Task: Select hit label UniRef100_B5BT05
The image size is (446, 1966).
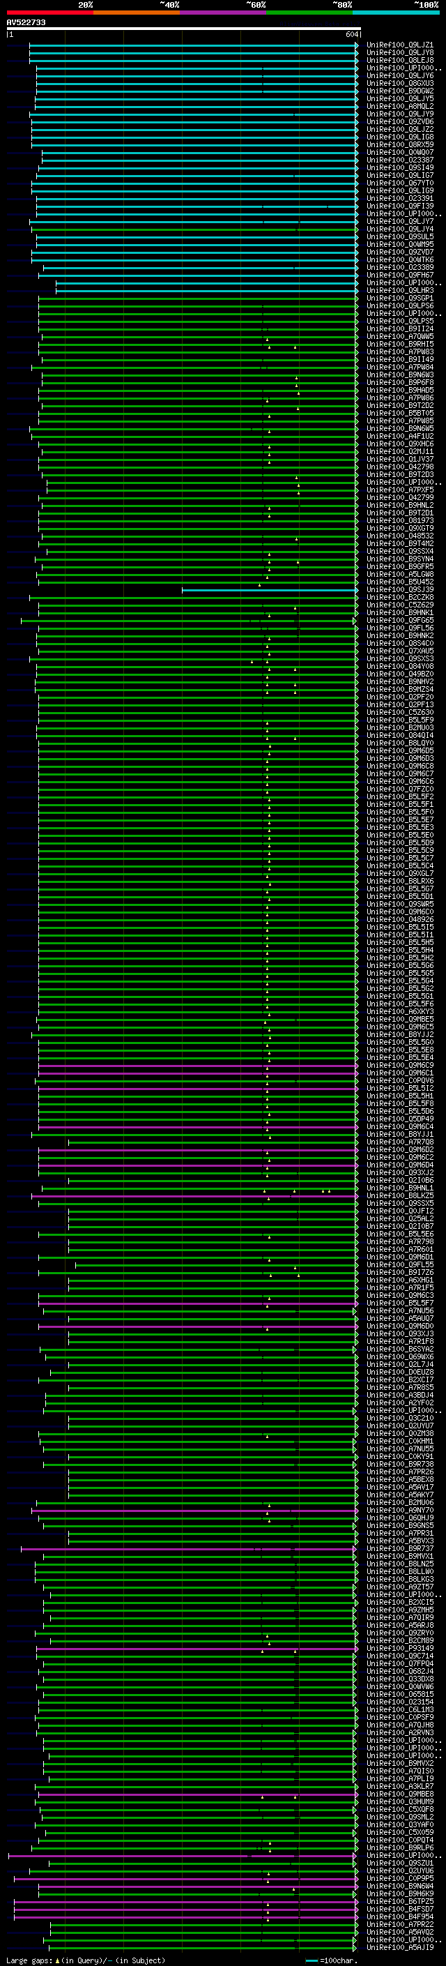Action: (400, 414)
